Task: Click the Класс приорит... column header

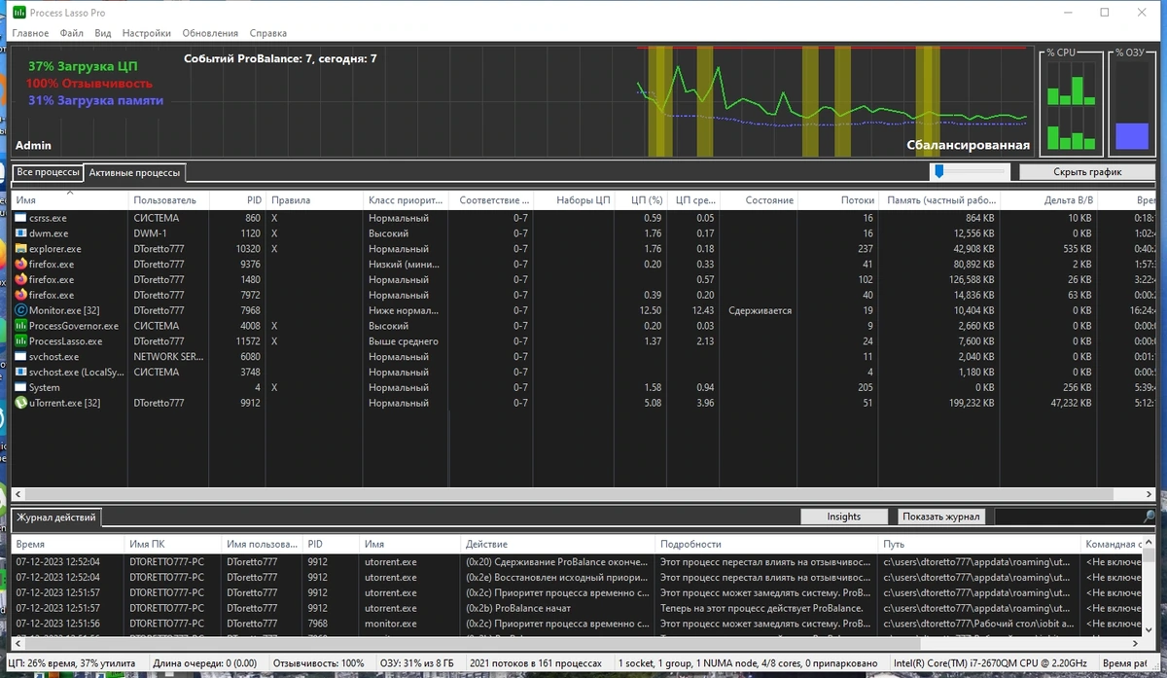Action: point(405,200)
